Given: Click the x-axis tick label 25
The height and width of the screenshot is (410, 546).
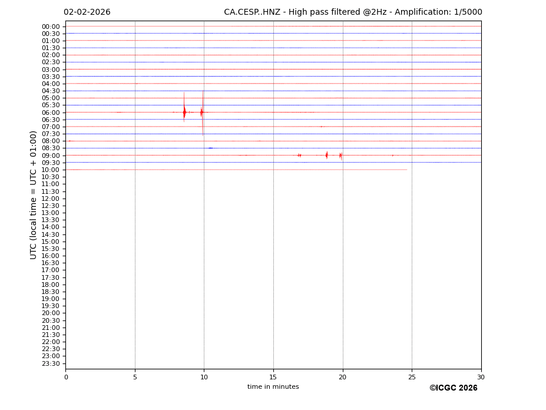Looking at the screenshot, I should (x=412, y=378).
